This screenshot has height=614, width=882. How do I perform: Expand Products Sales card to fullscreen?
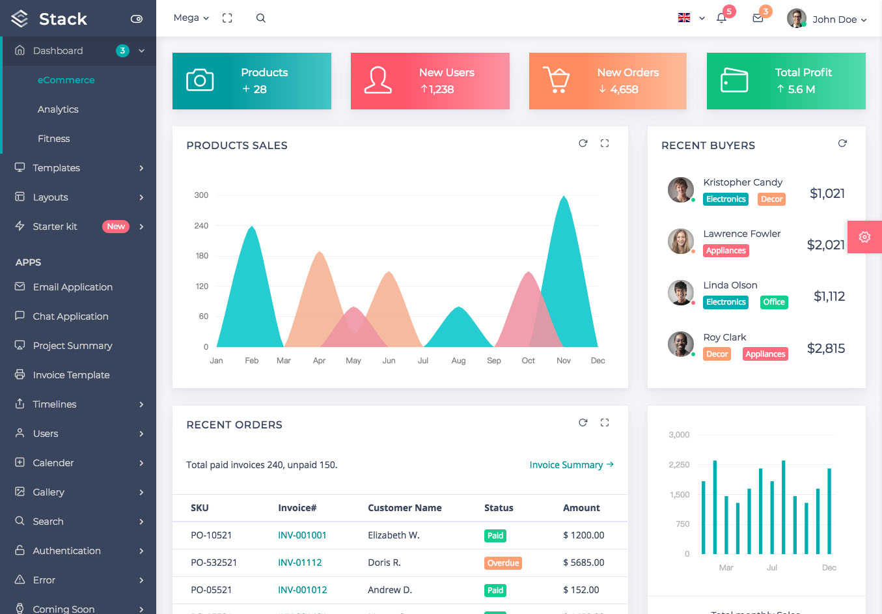[x=605, y=143]
